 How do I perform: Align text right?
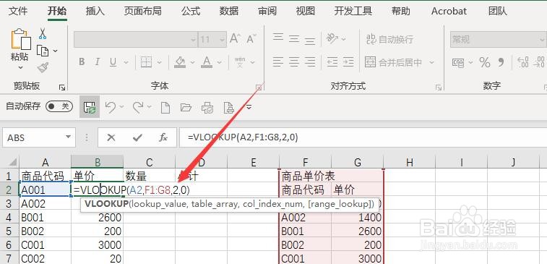[x=310, y=62]
